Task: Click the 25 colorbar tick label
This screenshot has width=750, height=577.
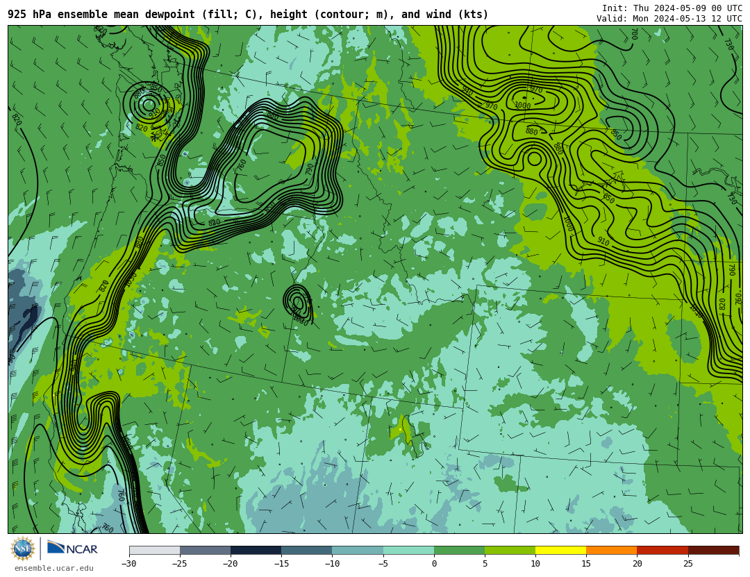Action: [x=687, y=564]
